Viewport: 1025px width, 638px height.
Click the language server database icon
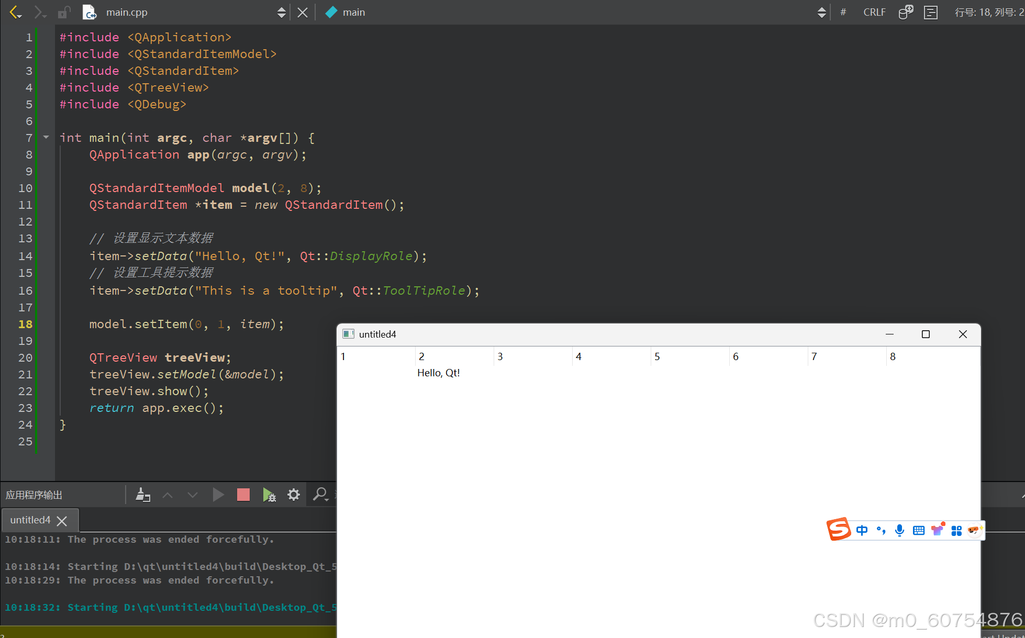(x=905, y=12)
